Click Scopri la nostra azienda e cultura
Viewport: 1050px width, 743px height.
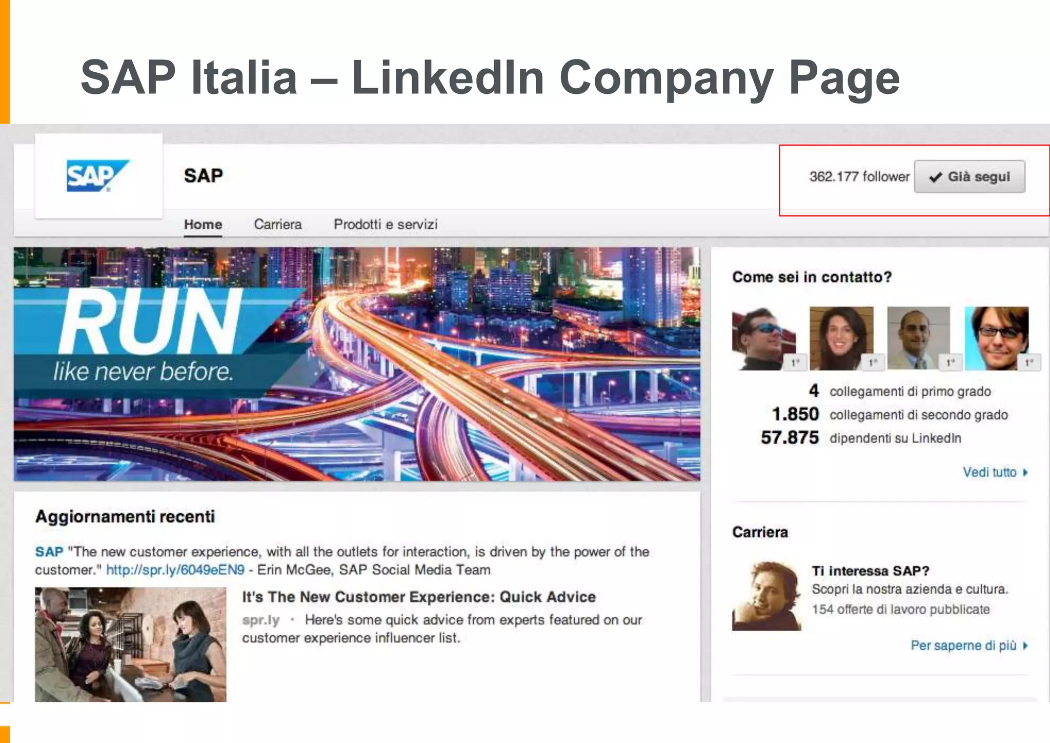point(910,589)
